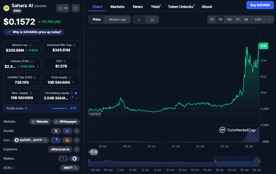Set chart range to 1D
Image resolution: width=276 pixels, height=174 pixels.
[x=212, y=20]
